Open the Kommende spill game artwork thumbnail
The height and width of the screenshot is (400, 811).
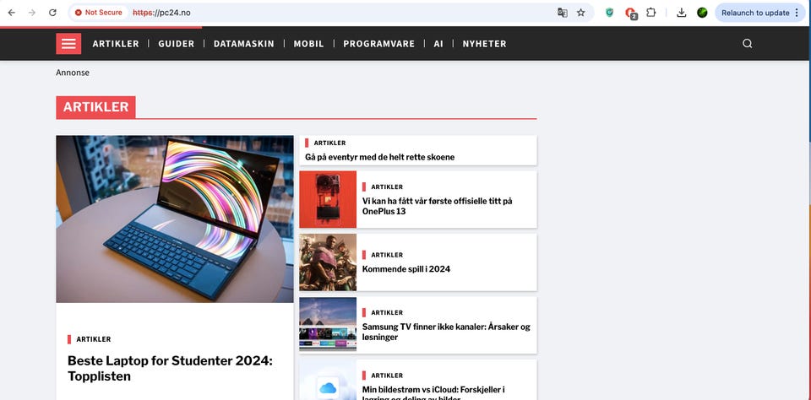tap(328, 262)
